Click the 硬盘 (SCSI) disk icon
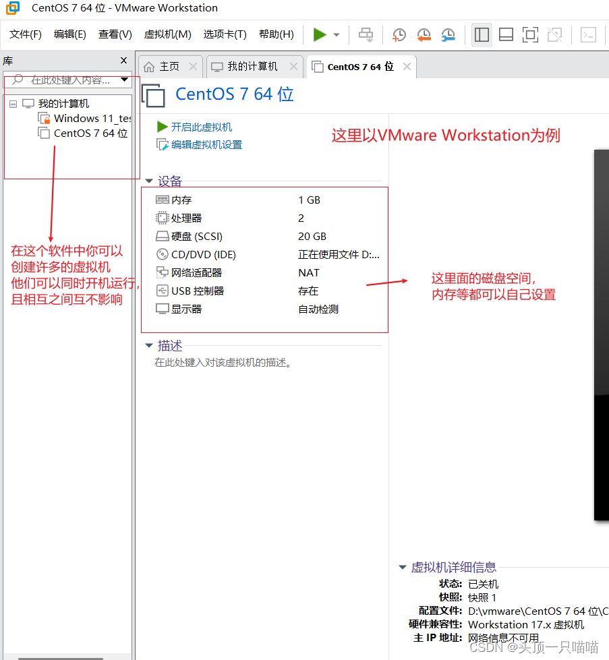This screenshot has width=609, height=660. click(x=162, y=236)
